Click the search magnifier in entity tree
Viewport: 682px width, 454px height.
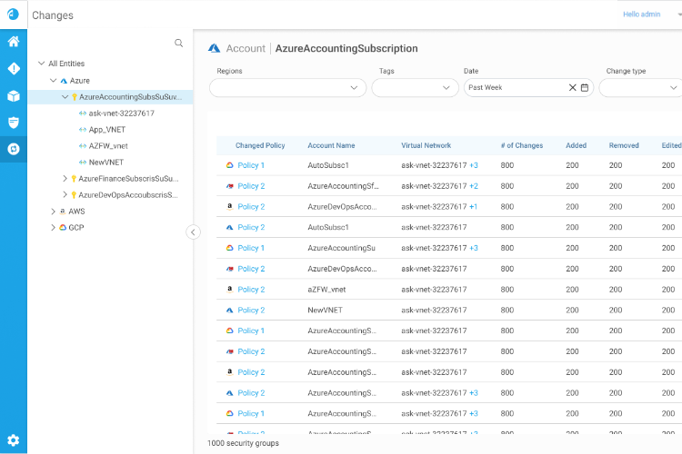point(179,43)
